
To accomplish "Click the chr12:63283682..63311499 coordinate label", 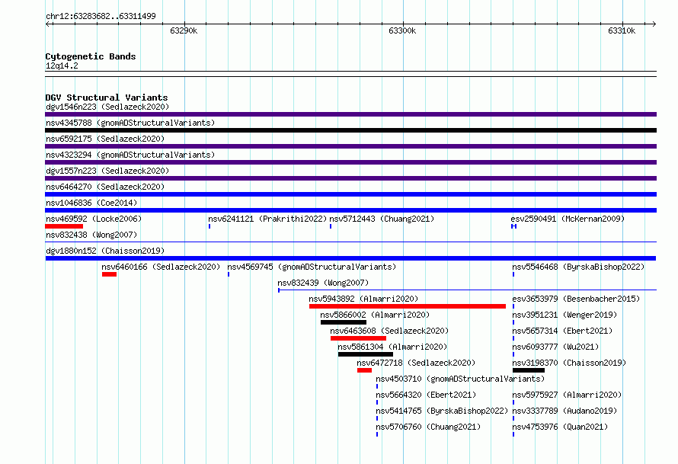I will [x=101, y=16].
